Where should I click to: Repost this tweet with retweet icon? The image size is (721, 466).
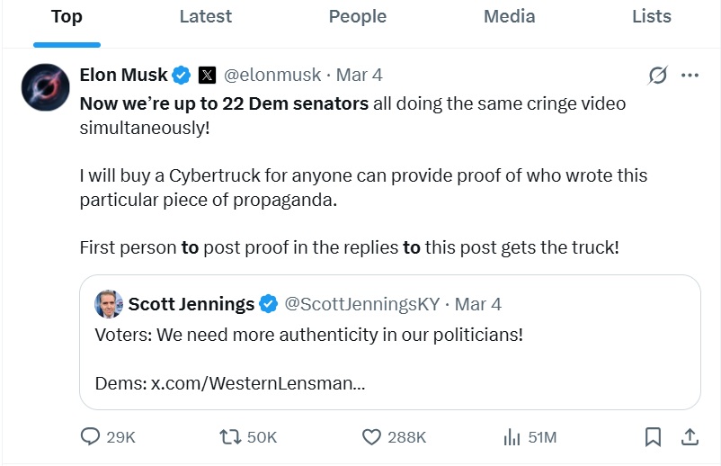point(231,437)
